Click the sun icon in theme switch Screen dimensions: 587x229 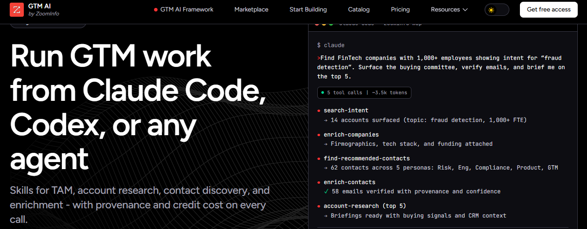(491, 10)
